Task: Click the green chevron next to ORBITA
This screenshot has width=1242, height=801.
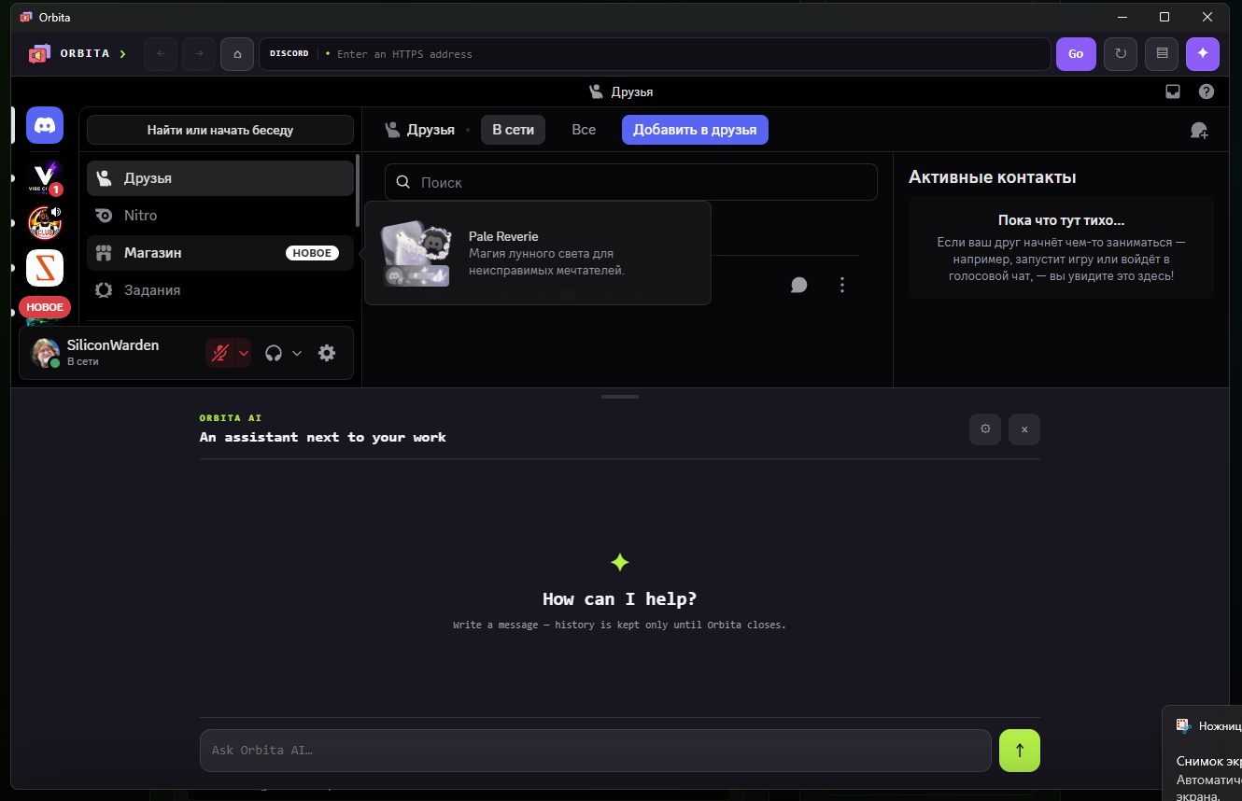Action: pyautogui.click(x=122, y=54)
